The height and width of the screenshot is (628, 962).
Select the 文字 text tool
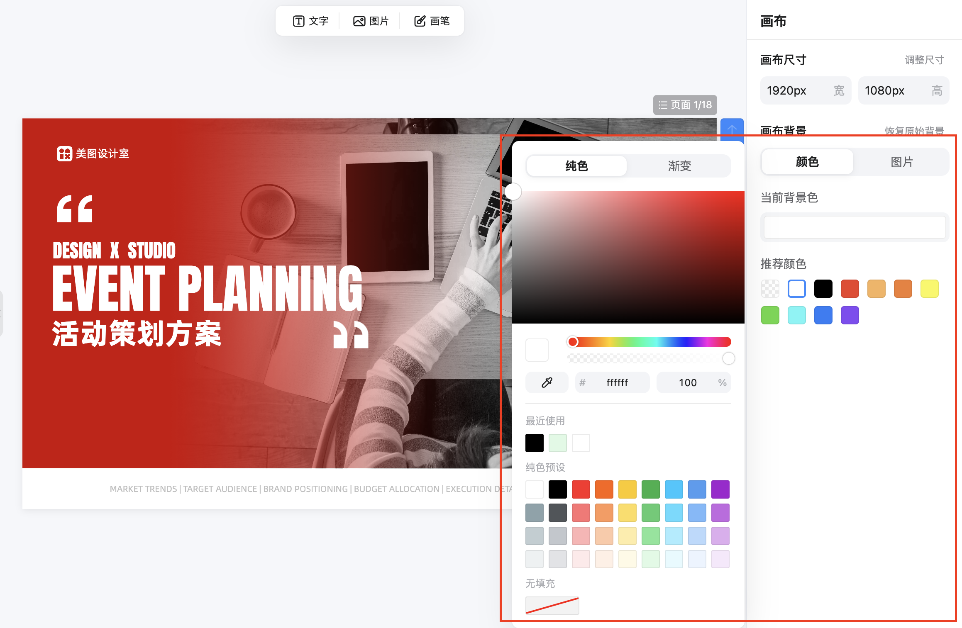(310, 21)
